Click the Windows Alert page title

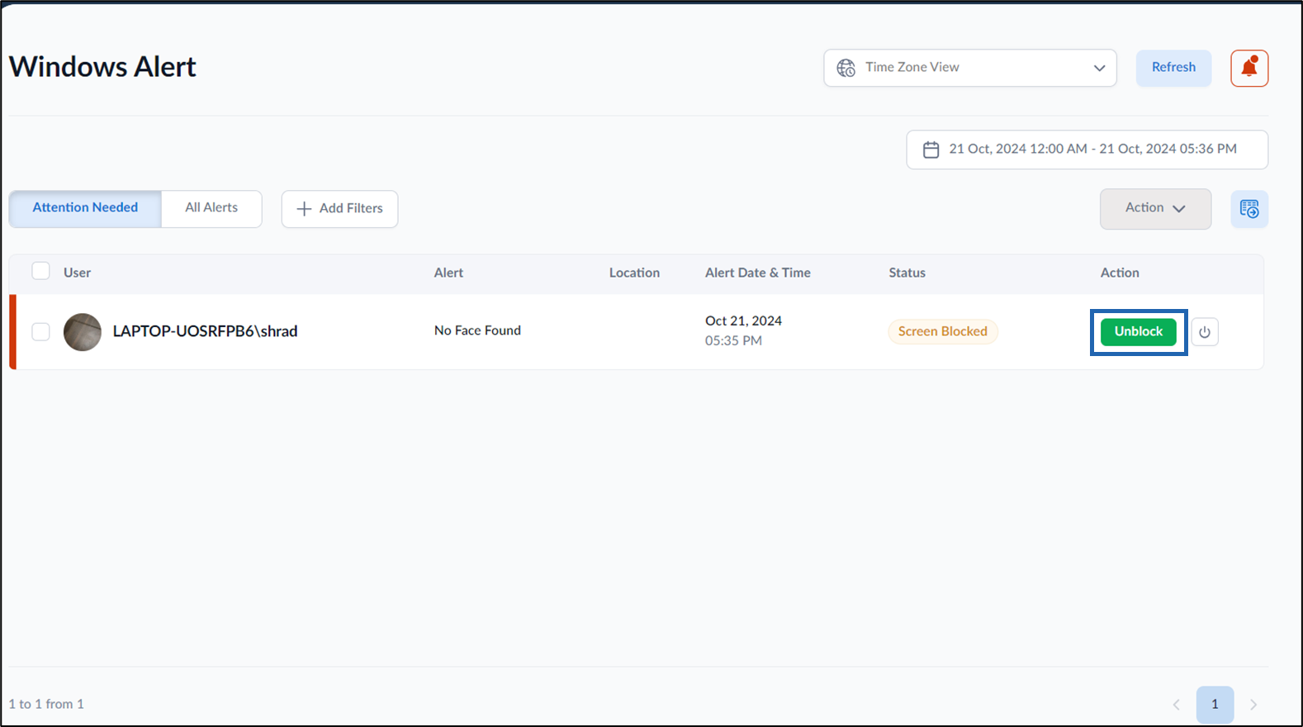click(102, 67)
